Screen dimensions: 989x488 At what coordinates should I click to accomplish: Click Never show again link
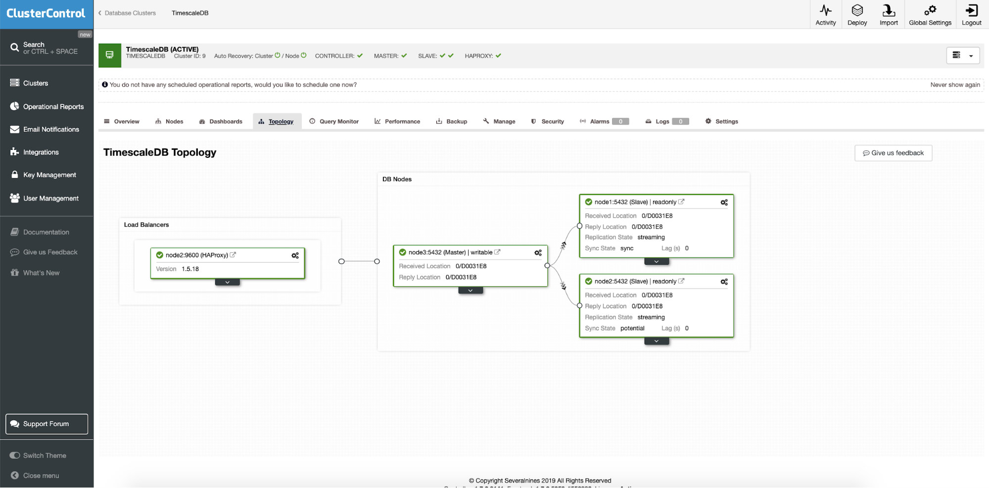955,85
